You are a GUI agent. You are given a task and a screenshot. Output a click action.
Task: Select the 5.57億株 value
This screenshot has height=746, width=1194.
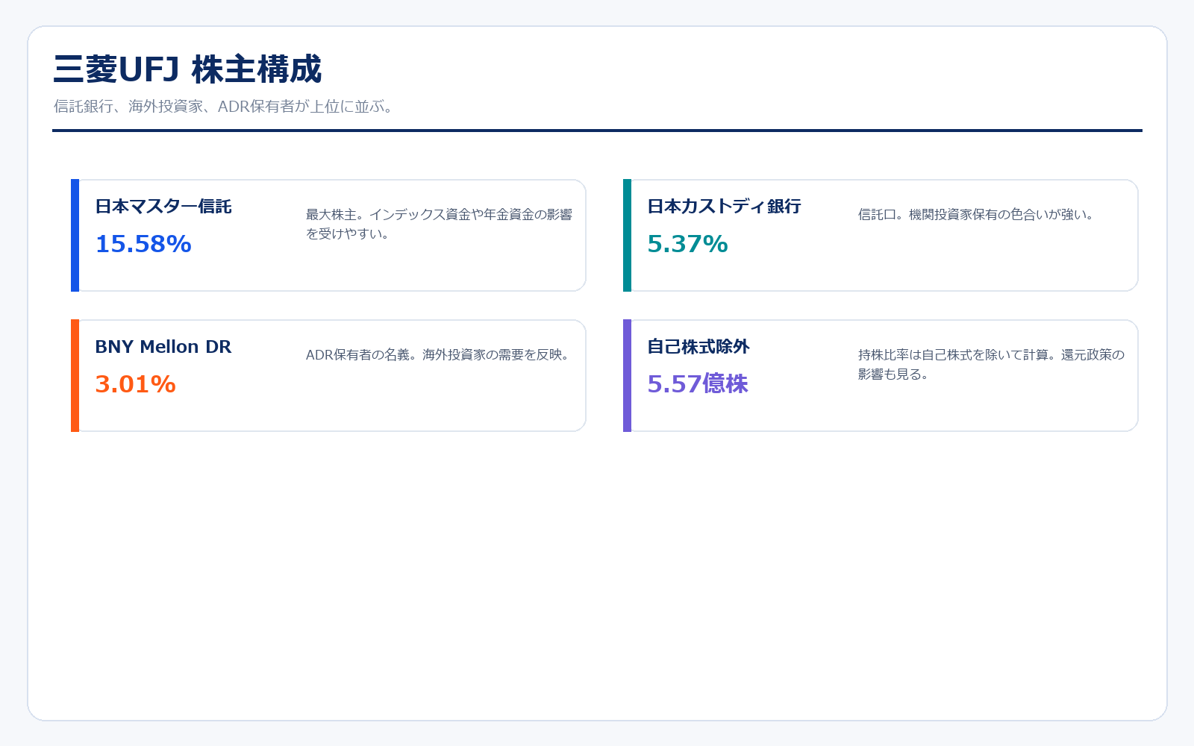point(698,384)
